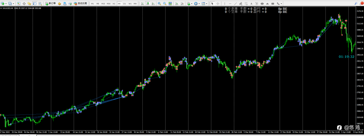
Task: Toggle AutoTrading (自动交易) on or off
Action: 80,4
